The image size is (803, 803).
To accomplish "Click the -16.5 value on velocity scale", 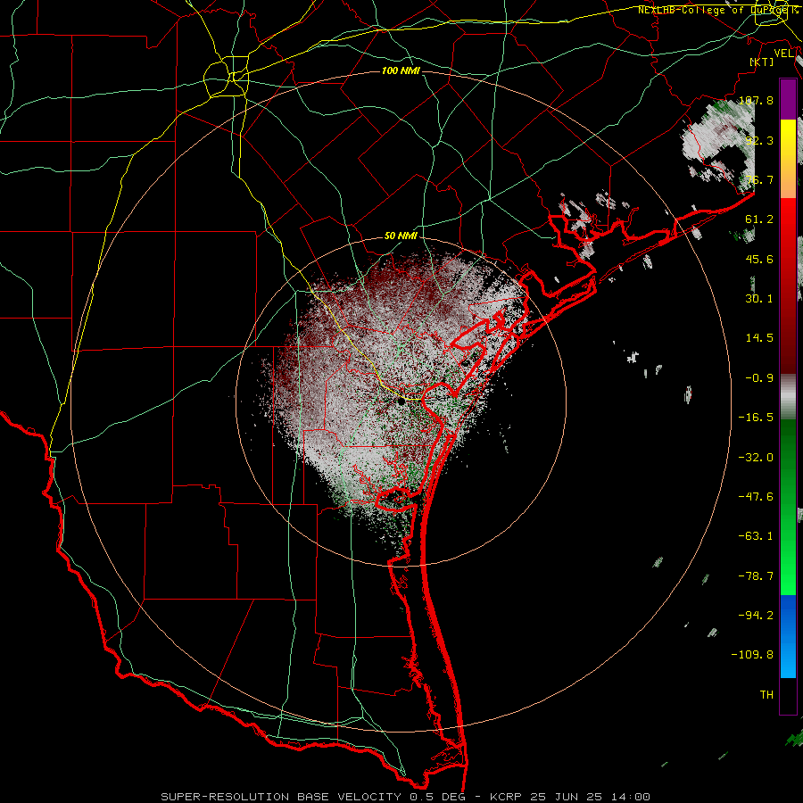I will click(756, 418).
